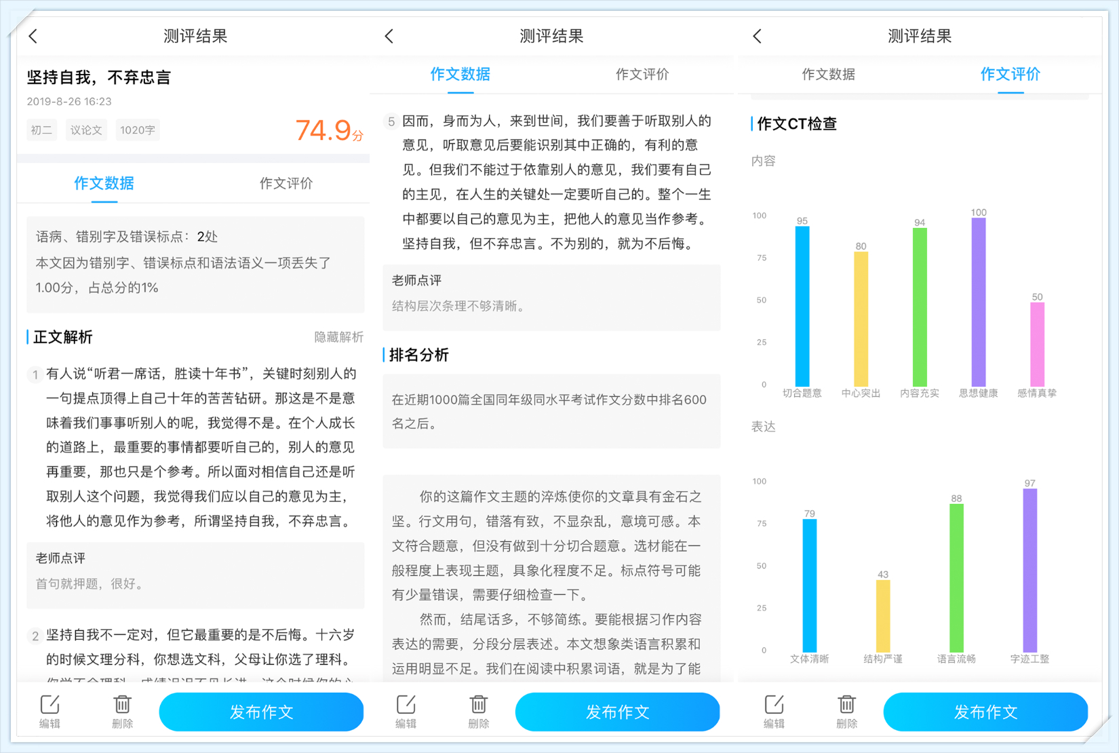
Task: Tap the 74.9分 score display
Action: (x=329, y=131)
